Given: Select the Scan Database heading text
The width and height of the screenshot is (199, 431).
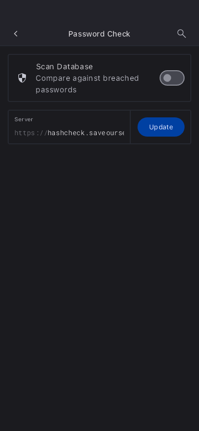Looking at the screenshot, I should 64,66.
